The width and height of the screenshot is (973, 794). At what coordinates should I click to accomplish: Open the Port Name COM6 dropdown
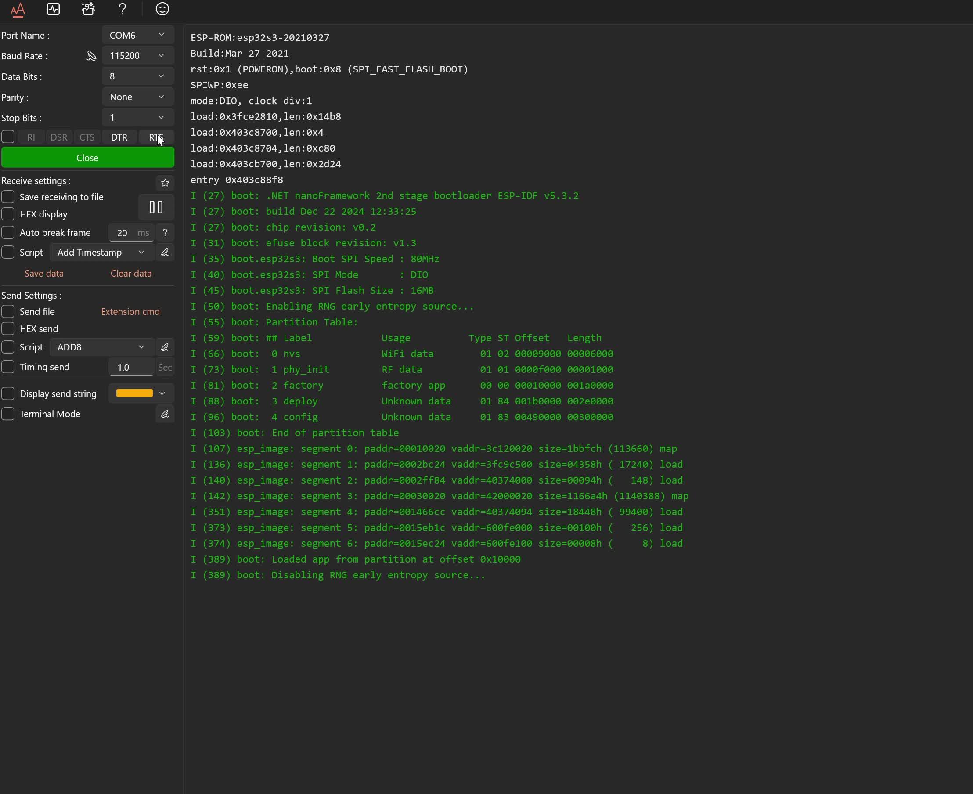137,34
